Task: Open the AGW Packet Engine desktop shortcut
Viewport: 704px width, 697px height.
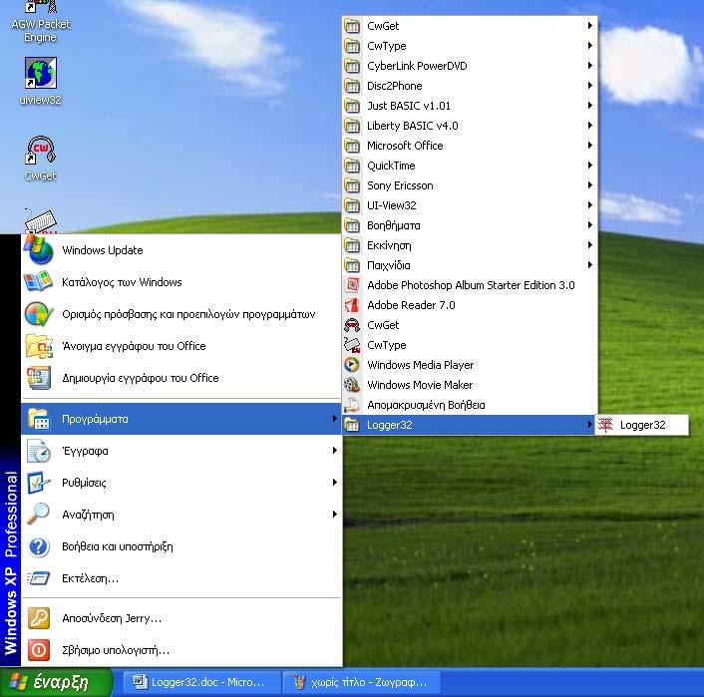Action: (x=41, y=22)
